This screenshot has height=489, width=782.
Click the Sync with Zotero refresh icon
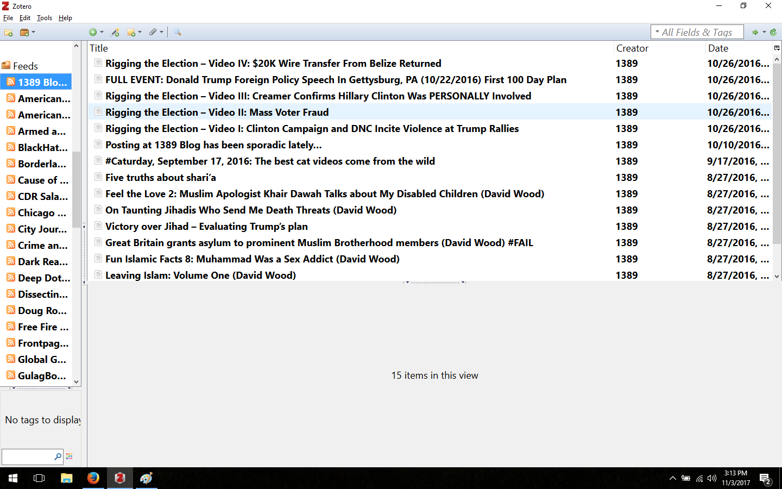[x=773, y=33]
